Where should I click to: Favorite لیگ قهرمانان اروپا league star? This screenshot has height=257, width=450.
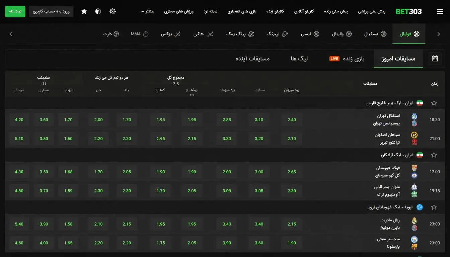click(434, 207)
